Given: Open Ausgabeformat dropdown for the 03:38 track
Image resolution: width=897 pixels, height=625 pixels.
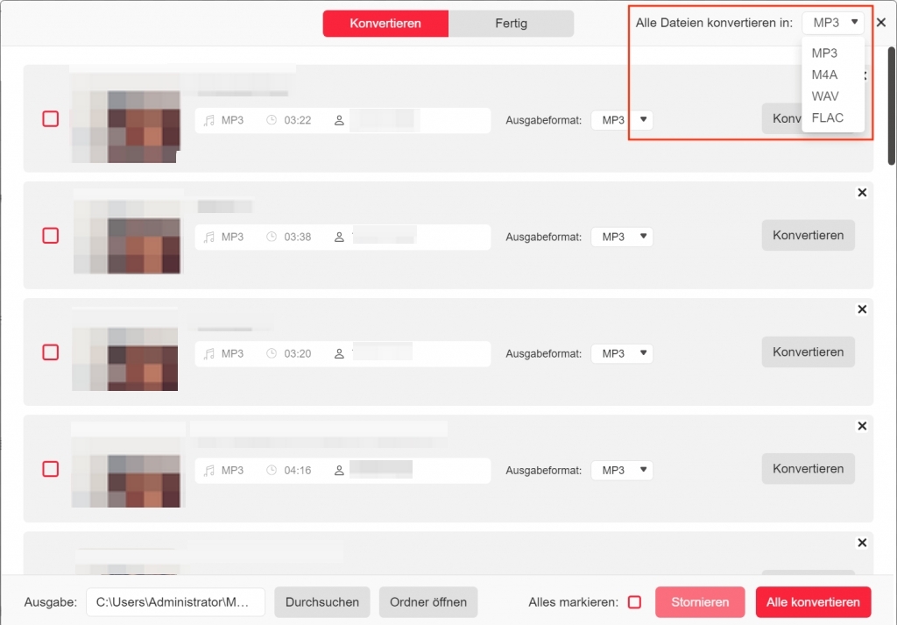Looking at the screenshot, I should tap(622, 237).
